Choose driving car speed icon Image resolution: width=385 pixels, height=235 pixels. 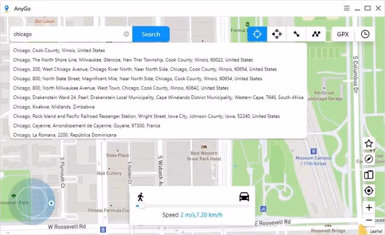click(x=244, y=197)
